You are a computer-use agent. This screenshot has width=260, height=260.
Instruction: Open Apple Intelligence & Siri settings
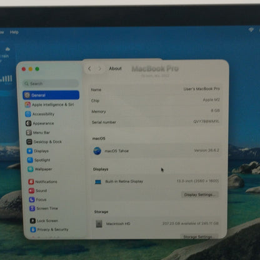click(x=49, y=104)
